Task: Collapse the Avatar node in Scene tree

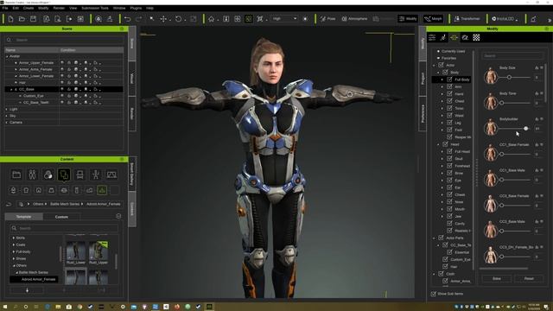Action: point(7,56)
